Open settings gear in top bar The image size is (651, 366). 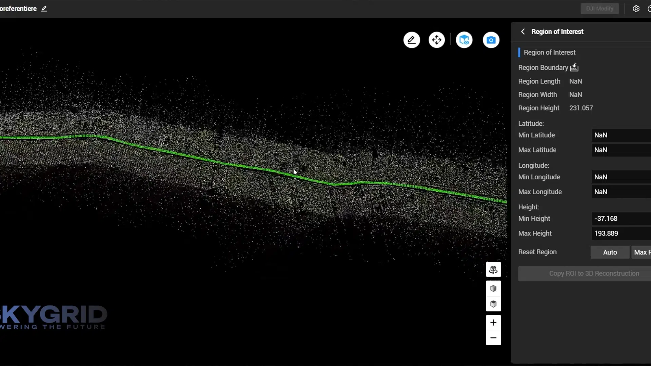pos(636,9)
